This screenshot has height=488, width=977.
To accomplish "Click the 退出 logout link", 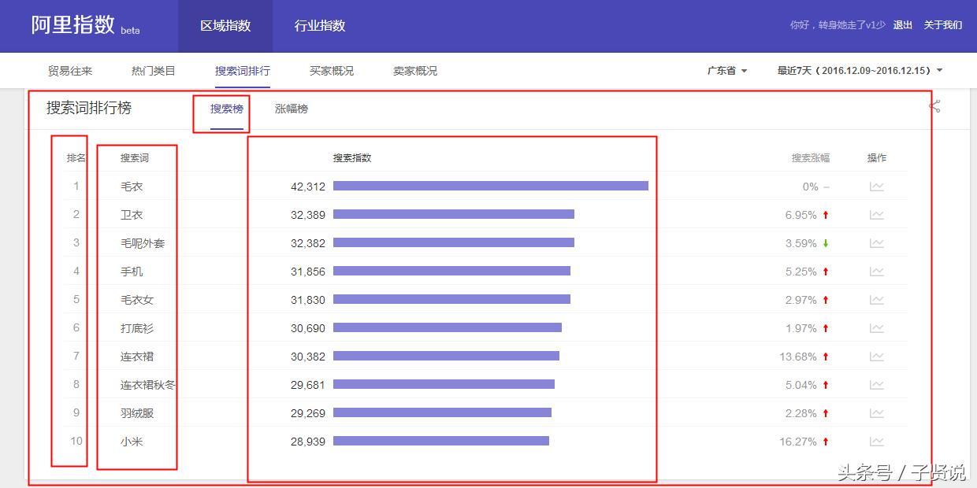I will (x=903, y=25).
